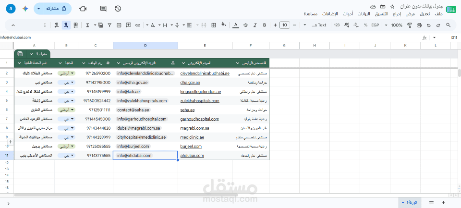Viewport: 461px width, 208px height.
Task: Open the share options dropdown arrow
Action: tap(39, 9)
